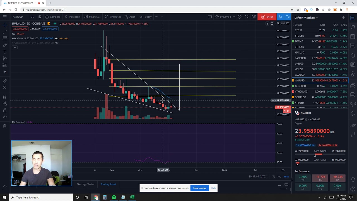
Task: Stop the stream recording at 04:01
Action: click(x=267, y=17)
